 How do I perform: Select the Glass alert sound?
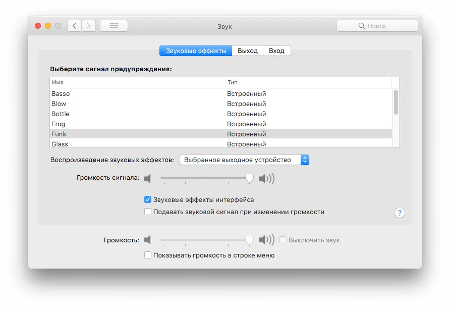click(221, 143)
